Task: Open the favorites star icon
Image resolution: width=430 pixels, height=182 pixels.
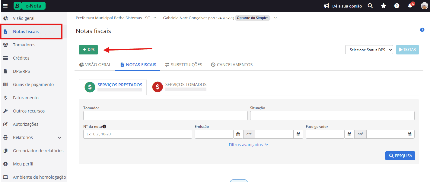Action: (x=383, y=6)
